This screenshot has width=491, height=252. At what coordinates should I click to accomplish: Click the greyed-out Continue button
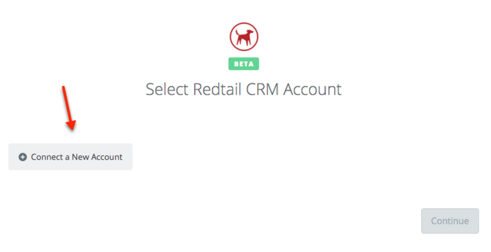click(x=450, y=221)
